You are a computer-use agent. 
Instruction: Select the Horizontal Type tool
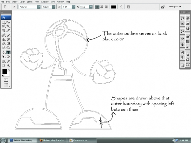[8, 52]
